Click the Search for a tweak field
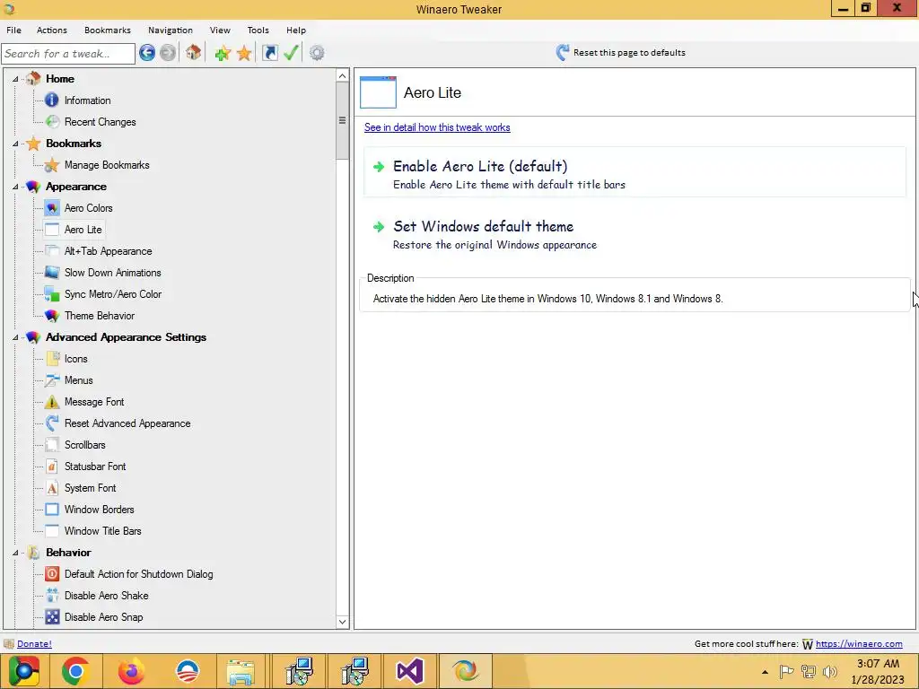The width and height of the screenshot is (919, 689). click(x=68, y=54)
